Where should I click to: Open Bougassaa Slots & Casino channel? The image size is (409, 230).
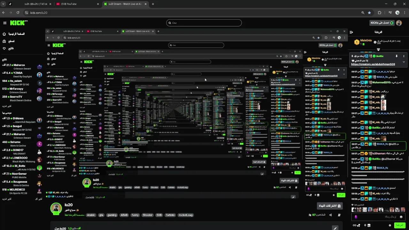tap(22, 183)
